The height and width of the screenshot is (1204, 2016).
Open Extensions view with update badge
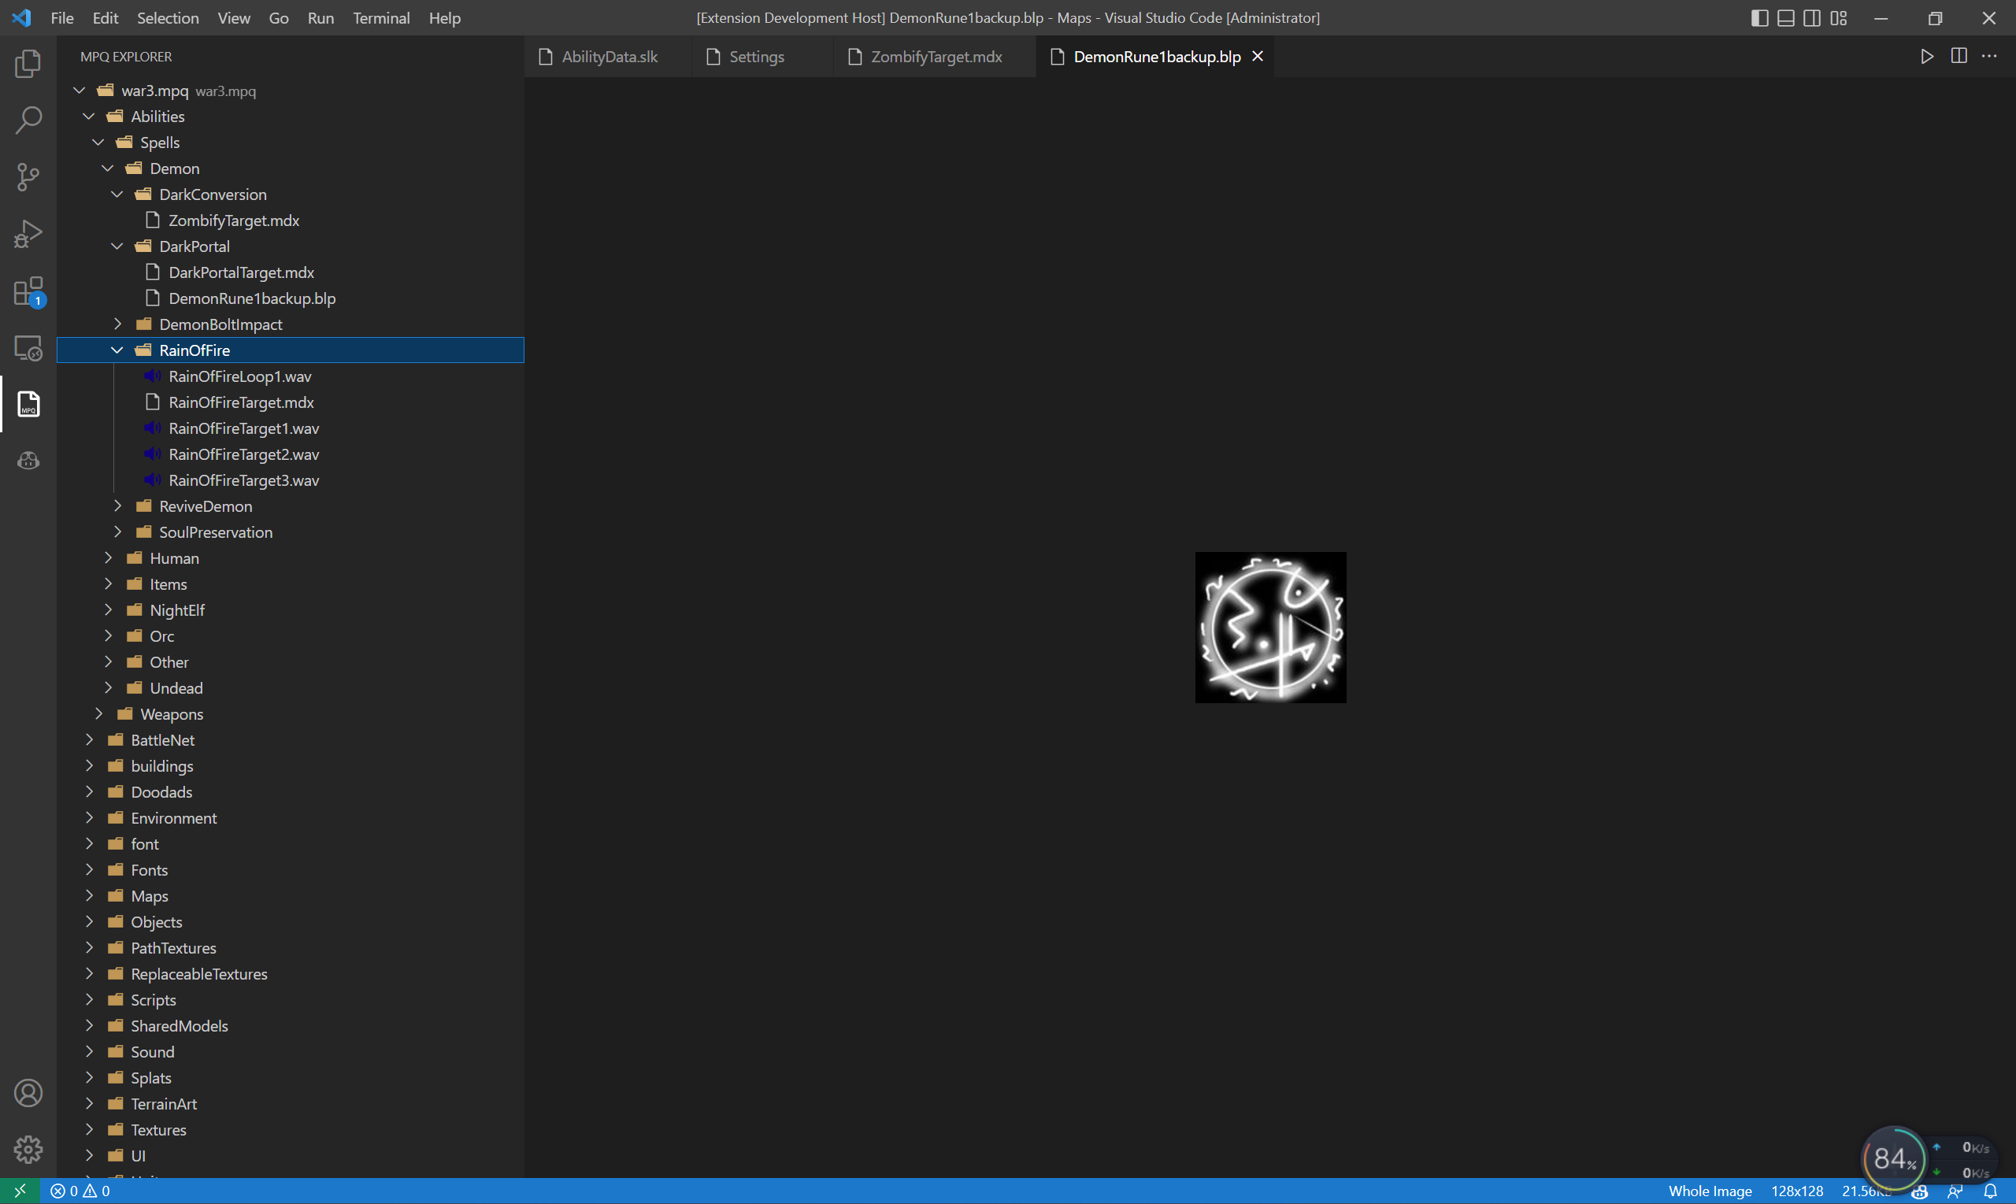[28, 291]
